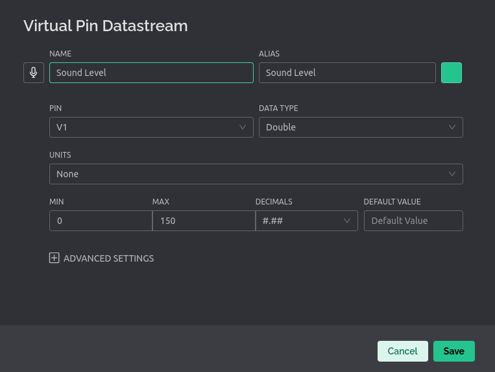
Task: Click the chevron arrow in the Pin field
Action: (243, 127)
